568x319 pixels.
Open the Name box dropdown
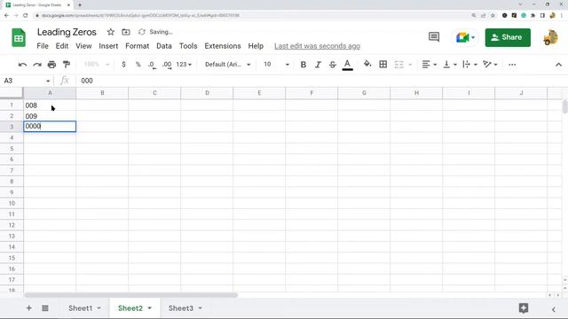click(48, 81)
